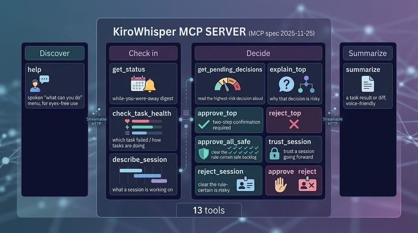Click 'which task failed / how tasks are doing'
The image size is (418, 233).
(x=136, y=143)
